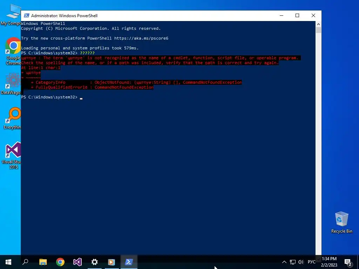The width and height of the screenshot is (359, 269).
Task: Open Chrome from the taskbar
Action: [x=60, y=262]
